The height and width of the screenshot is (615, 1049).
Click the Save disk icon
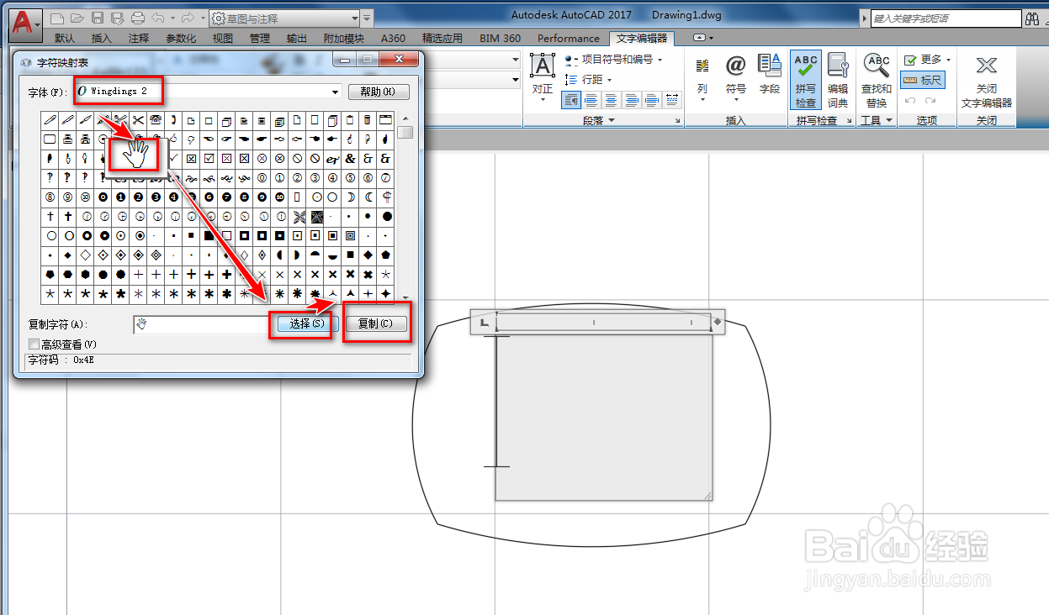coord(98,18)
